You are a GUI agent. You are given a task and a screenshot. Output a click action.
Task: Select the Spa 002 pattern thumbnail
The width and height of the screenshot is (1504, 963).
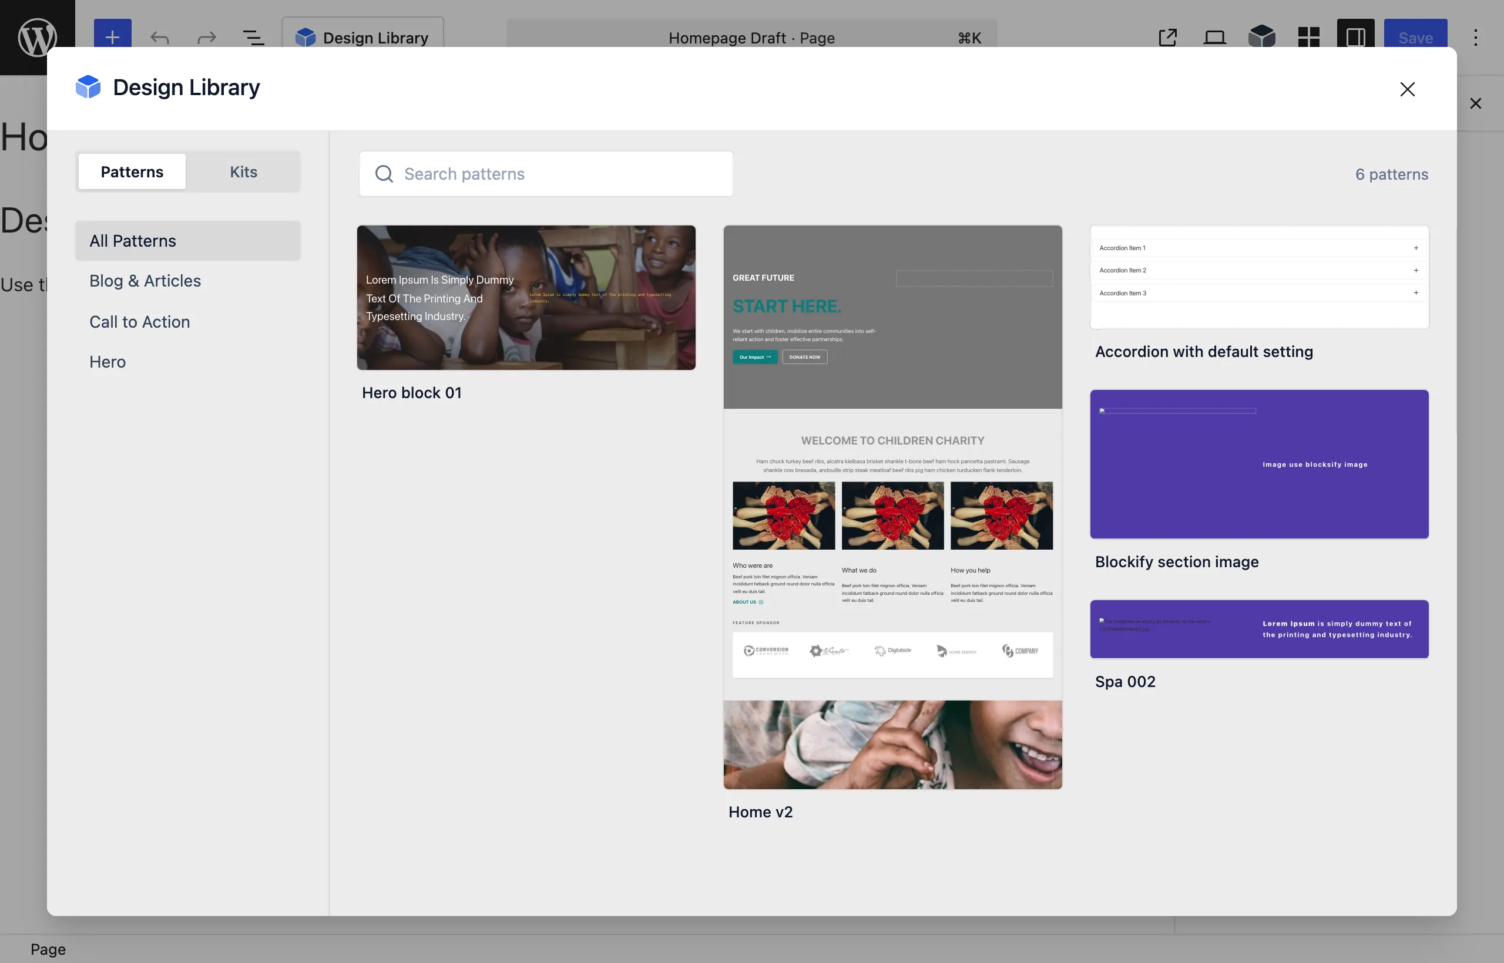(1260, 629)
